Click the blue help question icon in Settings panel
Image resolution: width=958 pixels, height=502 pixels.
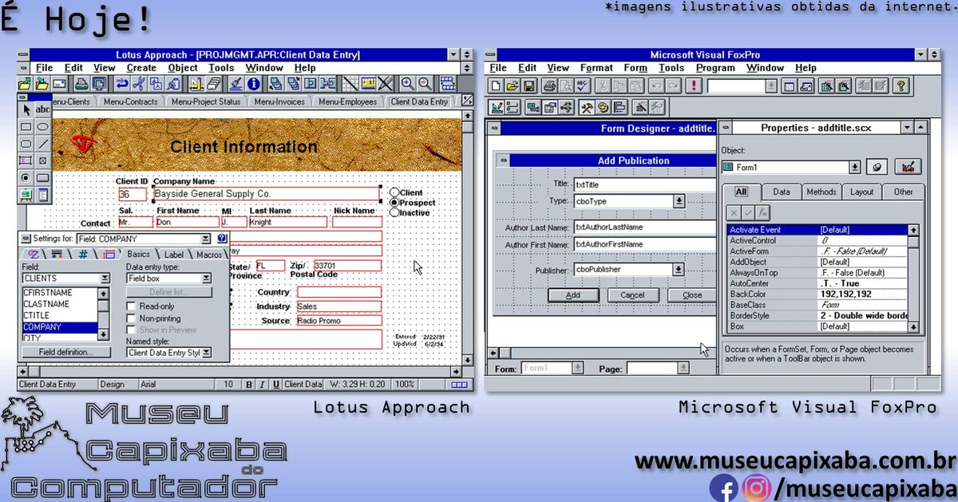click(221, 239)
